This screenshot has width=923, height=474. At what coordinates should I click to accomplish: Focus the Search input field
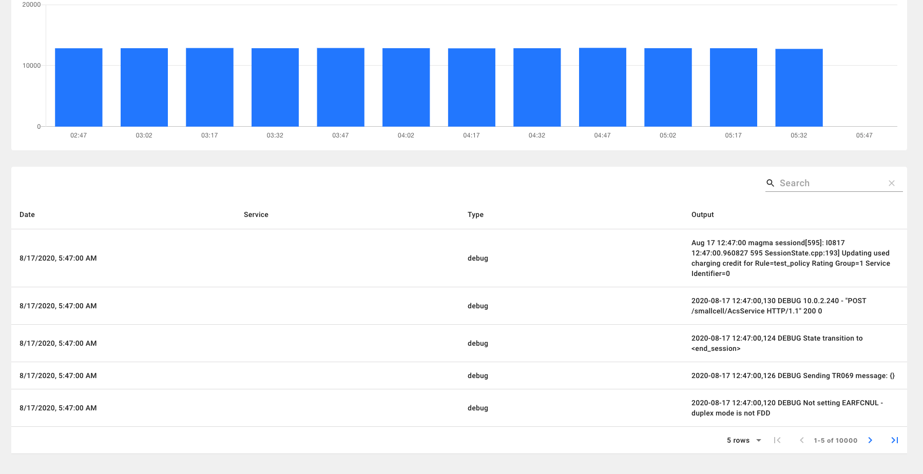(832, 183)
